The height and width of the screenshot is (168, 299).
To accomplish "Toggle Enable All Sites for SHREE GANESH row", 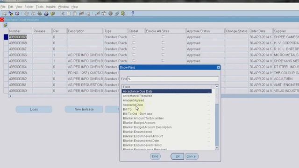I will (163, 36).
